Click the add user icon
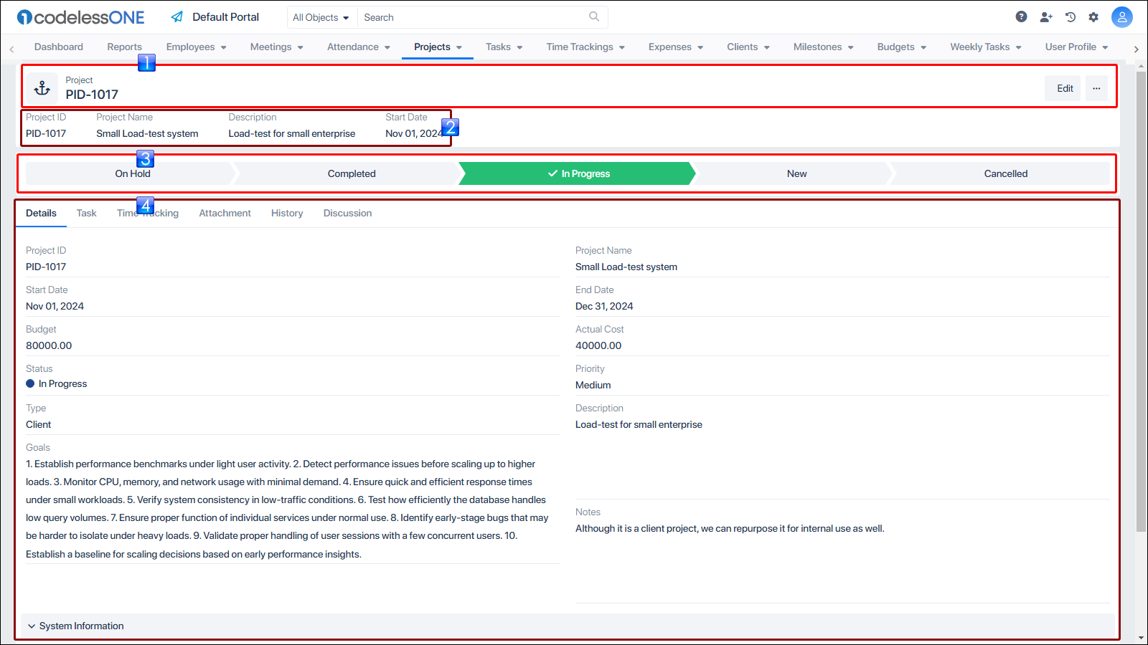This screenshot has height=645, width=1148. (1046, 16)
